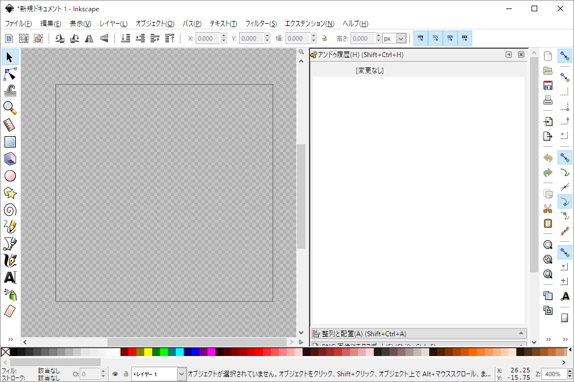Toggle layer lock in status bar
The height and width of the screenshot is (382, 574).
[126, 374]
